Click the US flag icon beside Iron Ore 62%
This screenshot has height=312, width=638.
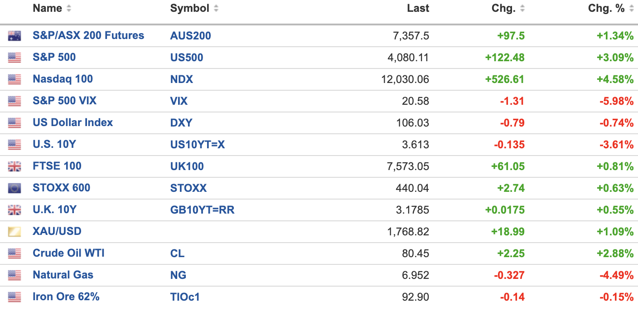pos(14,297)
